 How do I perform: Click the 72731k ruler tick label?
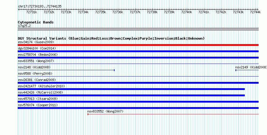tap(32, 12)
